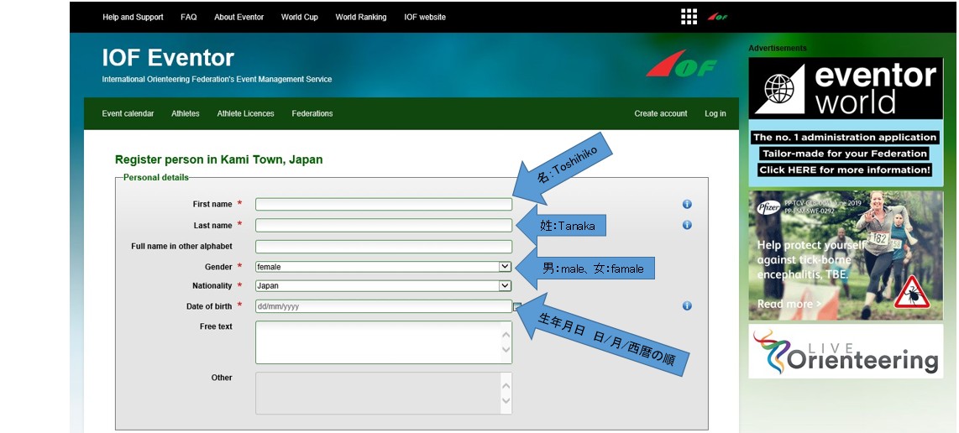Open the date of birth calendar picker
This screenshot has height=433, width=959.
516,306
